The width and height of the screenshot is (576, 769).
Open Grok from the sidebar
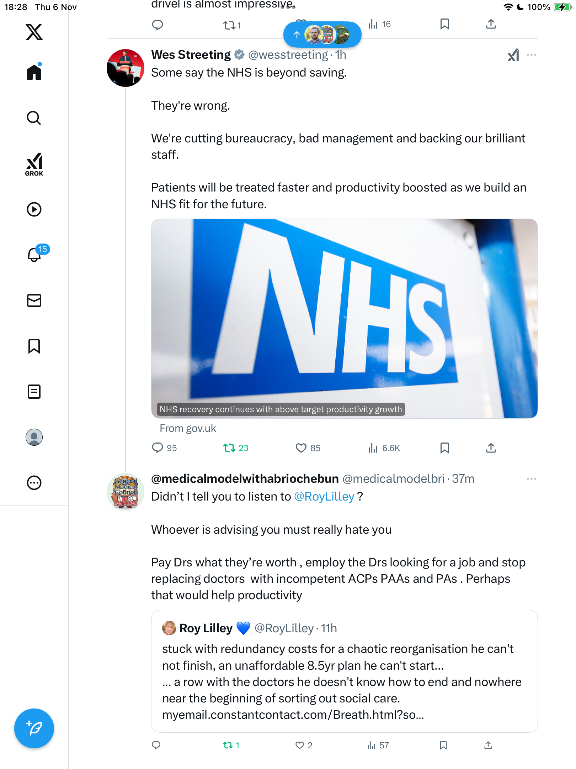[34, 164]
